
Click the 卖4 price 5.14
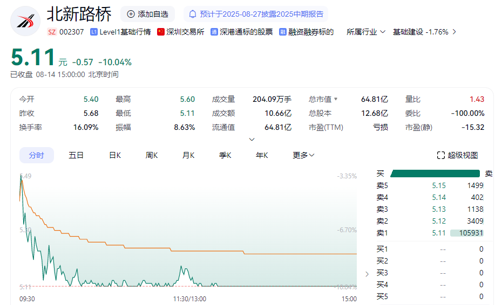point(439,197)
